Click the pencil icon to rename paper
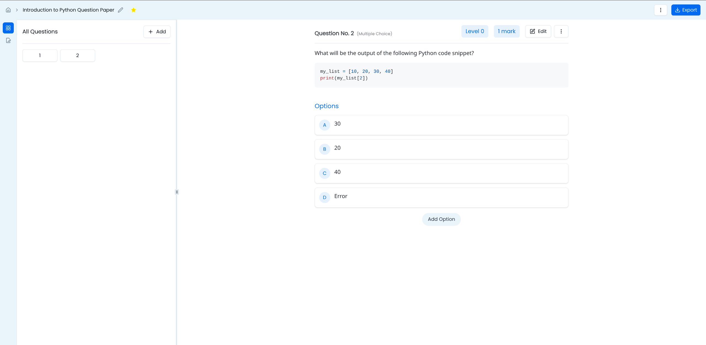The image size is (706, 345). pos(121,10)
